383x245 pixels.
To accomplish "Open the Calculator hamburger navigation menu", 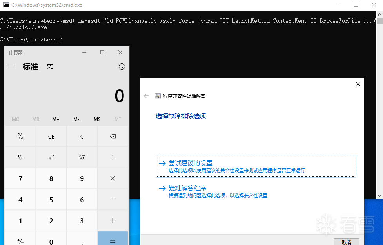I will [x=12, y=67].
